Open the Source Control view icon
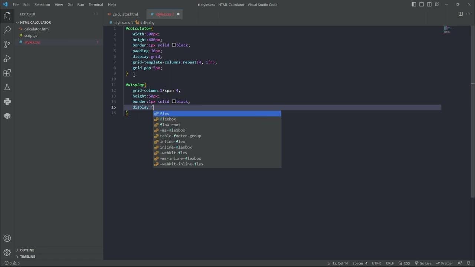 7,44
